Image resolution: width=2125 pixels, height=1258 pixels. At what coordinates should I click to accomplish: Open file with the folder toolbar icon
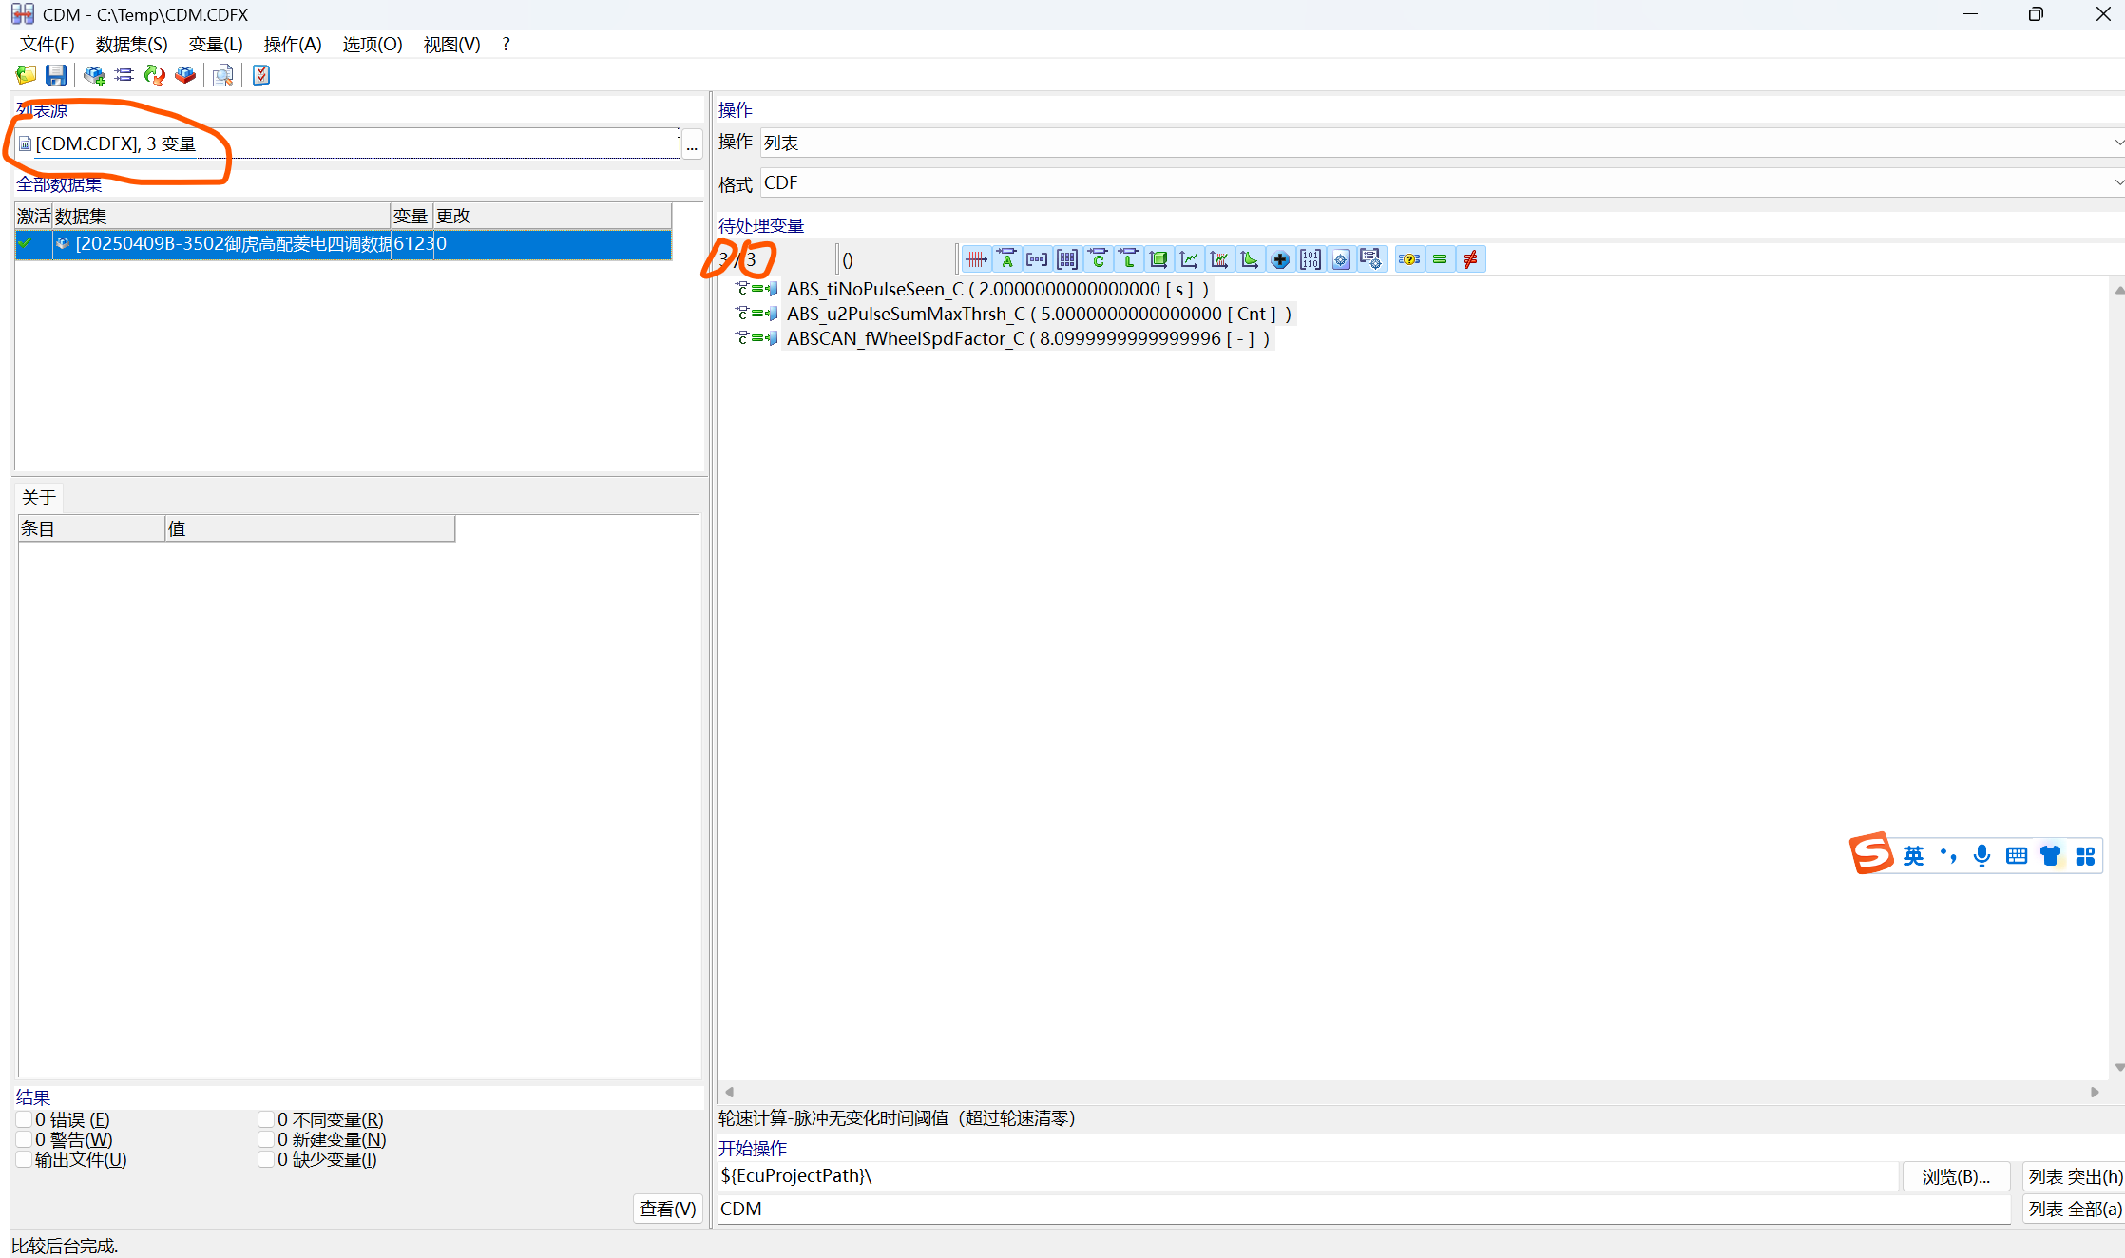tap(26, 75)
